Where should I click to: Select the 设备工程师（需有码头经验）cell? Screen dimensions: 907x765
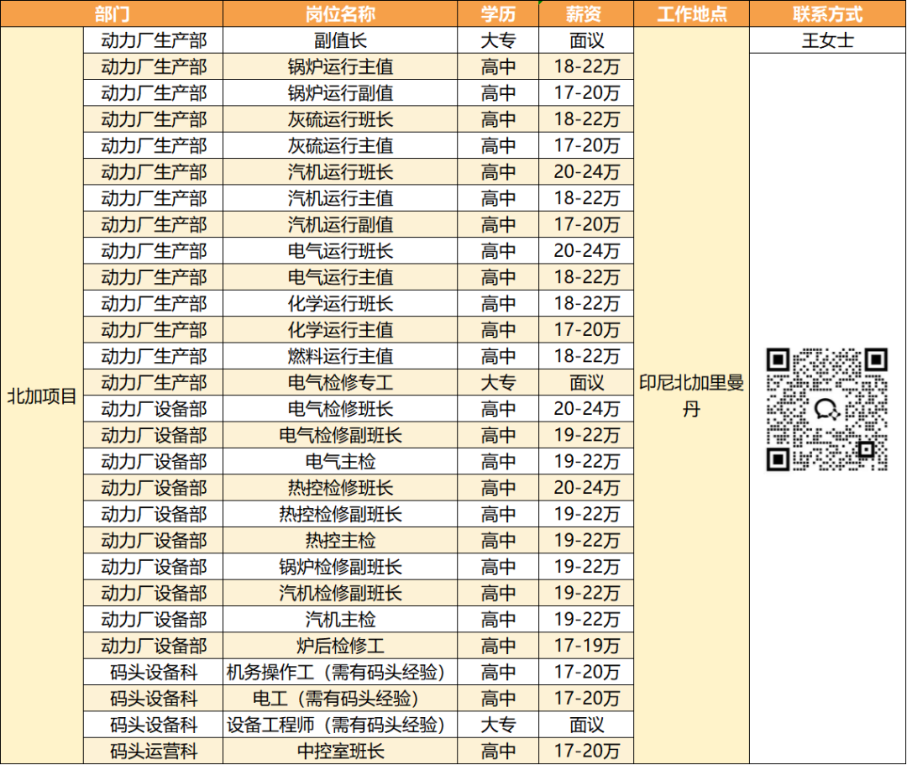tap(340, 725)
